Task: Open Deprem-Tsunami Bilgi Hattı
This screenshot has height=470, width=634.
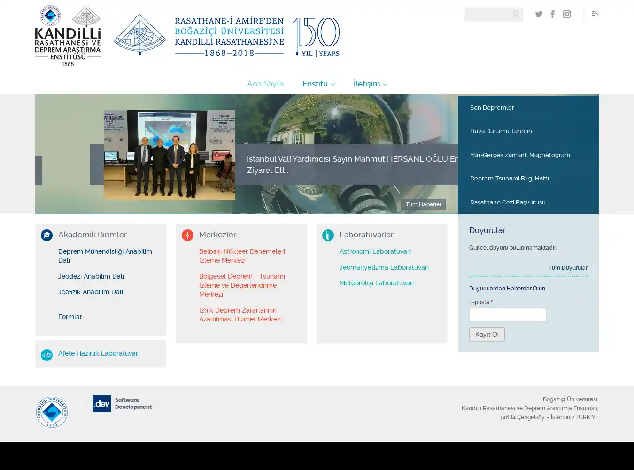Action: [x=509, y=179]
